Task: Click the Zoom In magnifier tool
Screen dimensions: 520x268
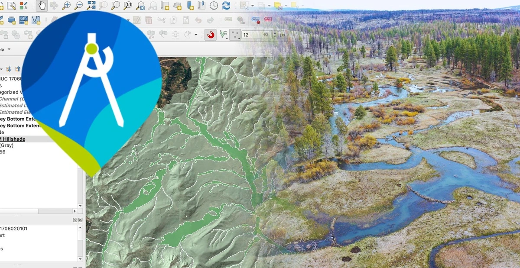Action: point(66,6)
